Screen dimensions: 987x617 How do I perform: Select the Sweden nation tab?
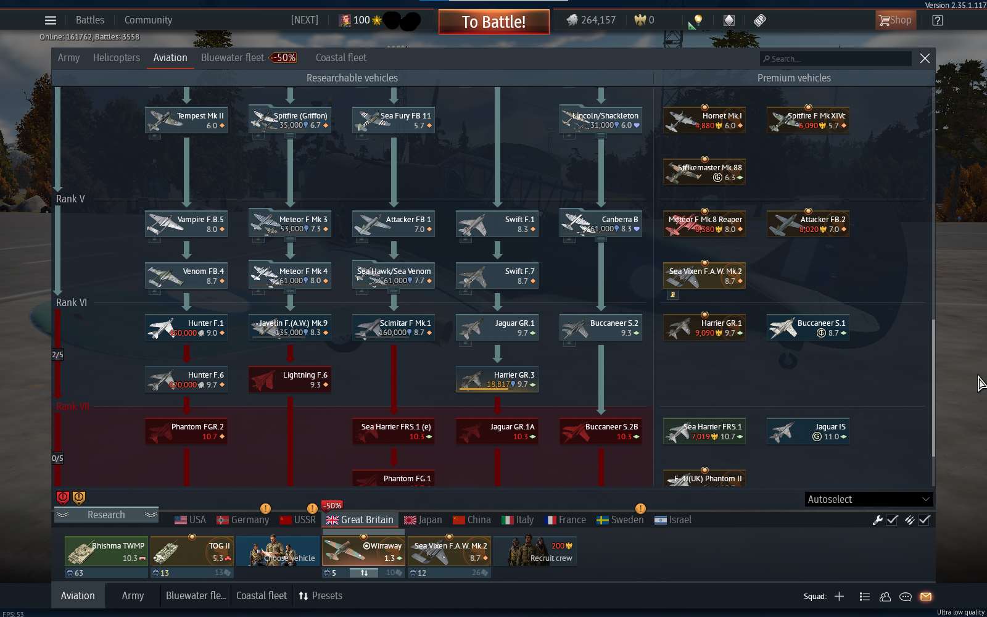[620, 520]
